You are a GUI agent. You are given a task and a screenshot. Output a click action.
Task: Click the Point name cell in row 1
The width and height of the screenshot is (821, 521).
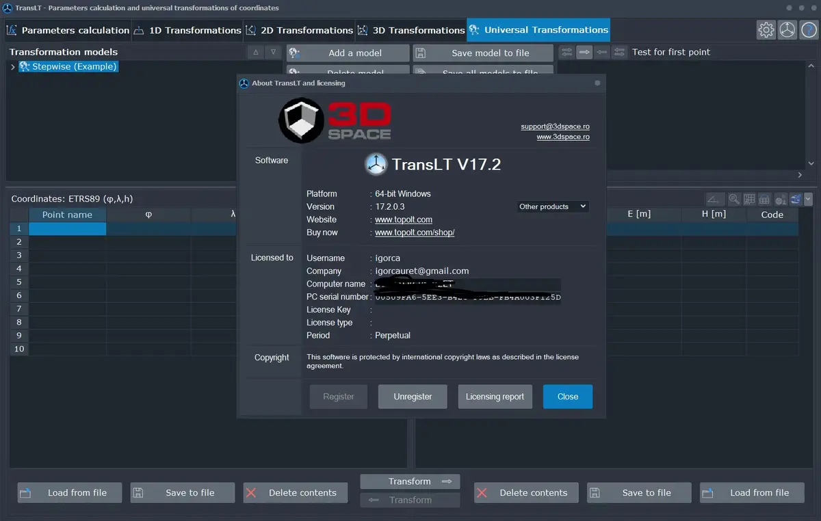(x=67, y=229)
